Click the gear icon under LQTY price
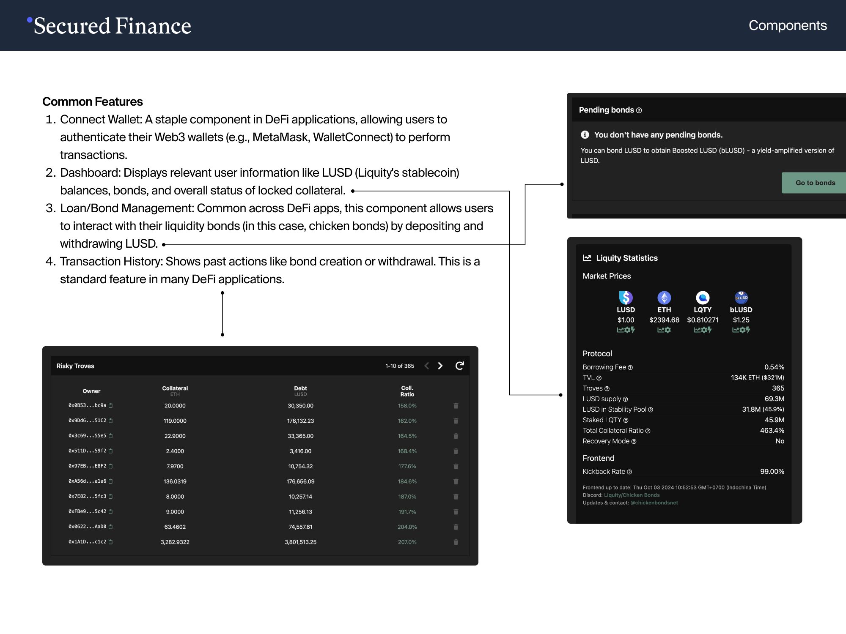Screen dimensions: 846x634 click(x=704, y=330)
